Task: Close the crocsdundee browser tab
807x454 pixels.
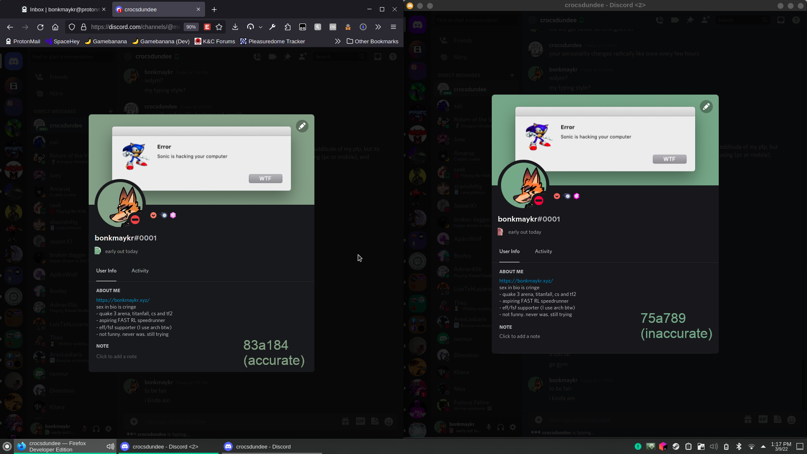Action: coord(198,9)
